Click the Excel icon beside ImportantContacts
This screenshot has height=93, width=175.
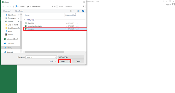(26, 26)
